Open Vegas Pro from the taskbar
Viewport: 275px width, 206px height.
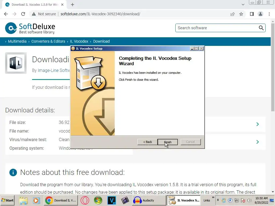click(111, 200)
